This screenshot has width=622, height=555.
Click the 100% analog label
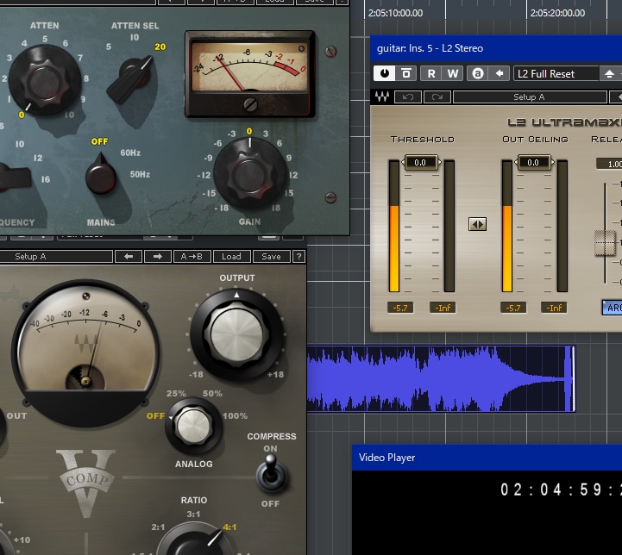(235, 415)
